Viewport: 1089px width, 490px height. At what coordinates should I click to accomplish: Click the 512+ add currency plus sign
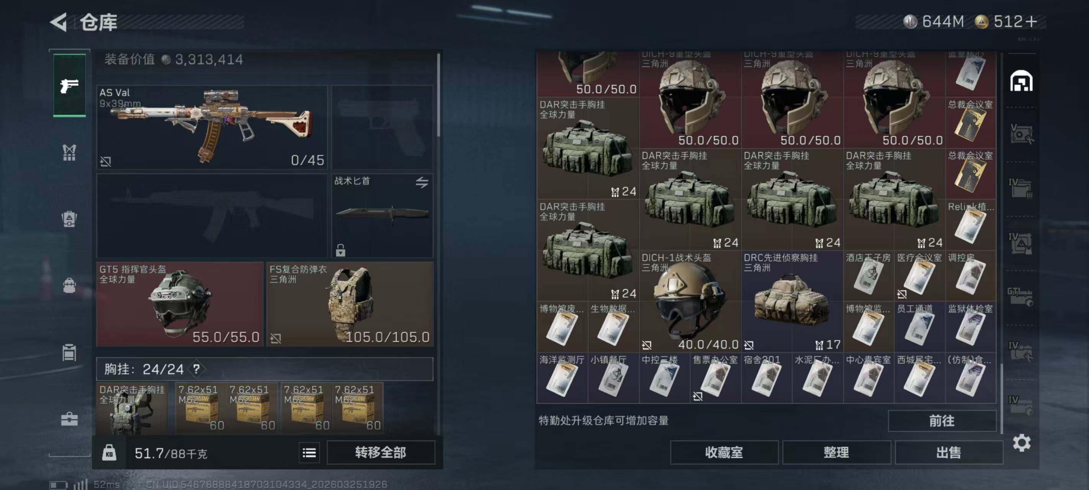click(x=1032, y=21)
